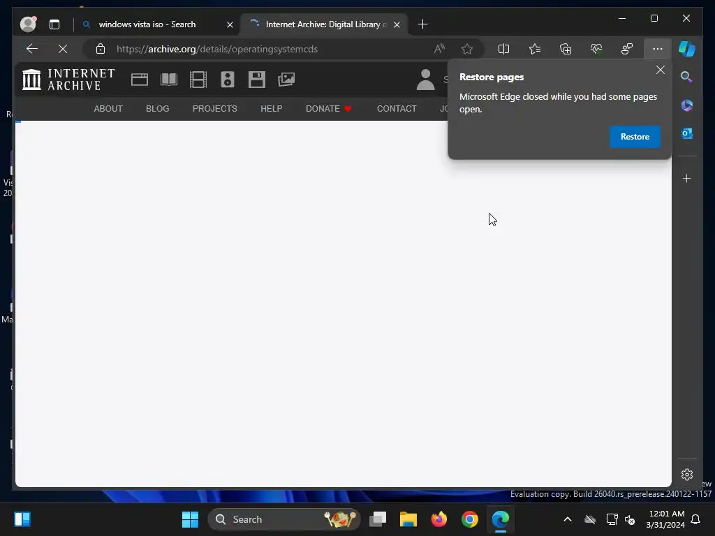Image resolution: width=715 pixels, height=536 pixels.
Task: Toggle split screen view
Action: click(x=503, y=49)
